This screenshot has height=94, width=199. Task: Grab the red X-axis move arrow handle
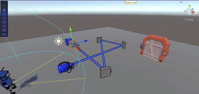79,49
